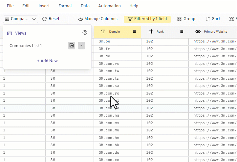This screenshot has width=237, height=162.
Task: Open the Format menu
Action: 65,6
